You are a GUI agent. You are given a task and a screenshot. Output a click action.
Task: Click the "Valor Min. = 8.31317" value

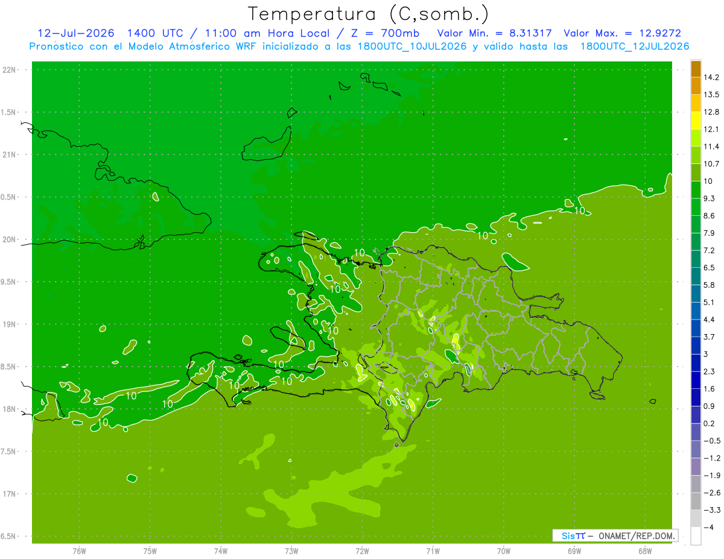(x=494, y=33)
